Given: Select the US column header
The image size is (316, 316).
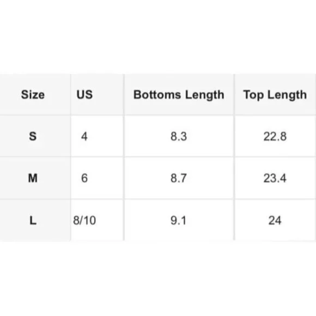Looking at the screenshot, I should click(84, 94).
